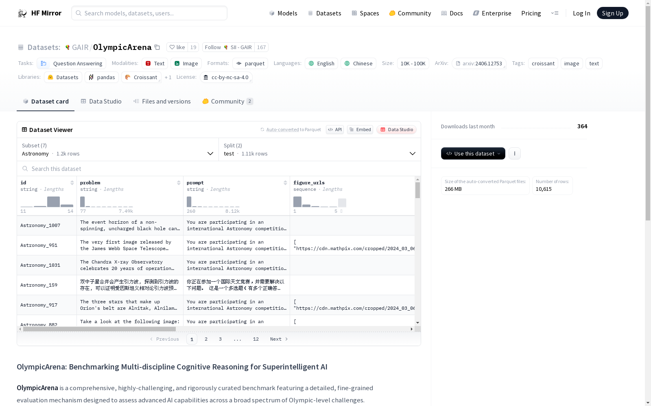651x406 pixels.
Task: Select the Astronomy_159 row id cell
Action: (47, 285)
